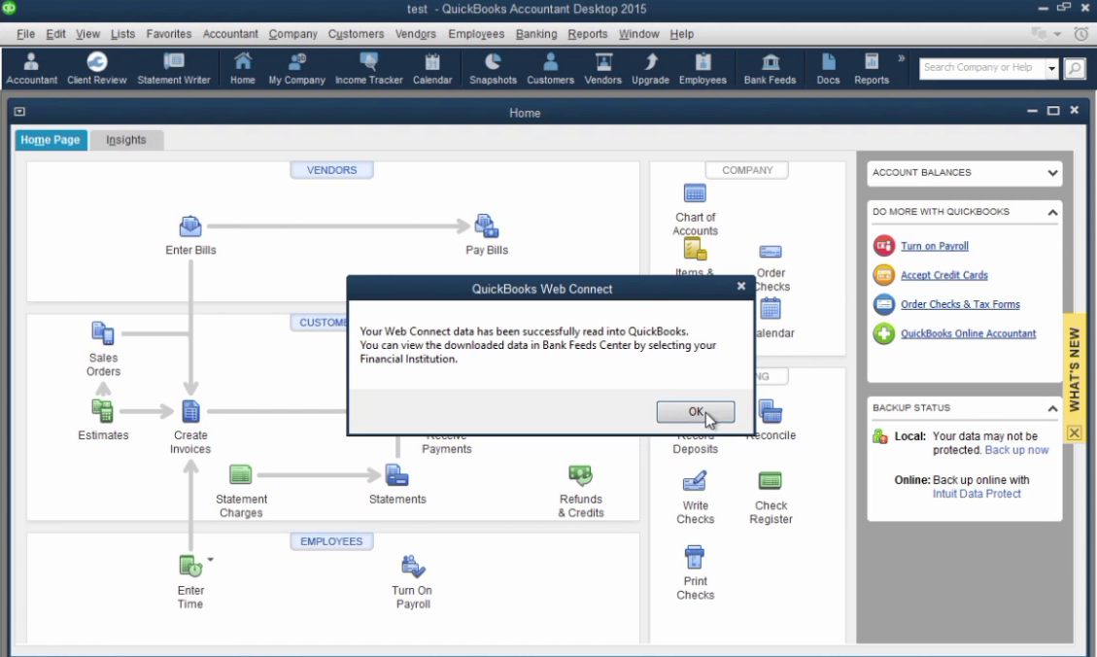The width and height of the screenshot is (1097, 657).
Task: Open the Reports menu
Action: click(x=587, y=34)
